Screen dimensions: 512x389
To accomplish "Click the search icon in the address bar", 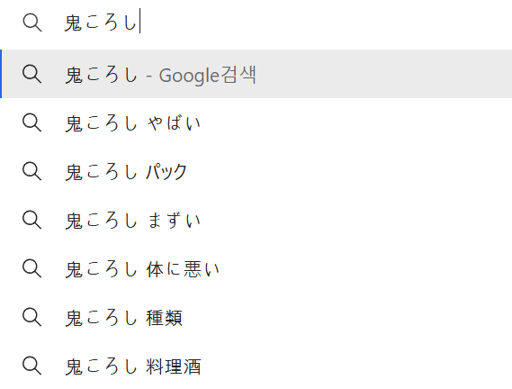I will [32, 23].
